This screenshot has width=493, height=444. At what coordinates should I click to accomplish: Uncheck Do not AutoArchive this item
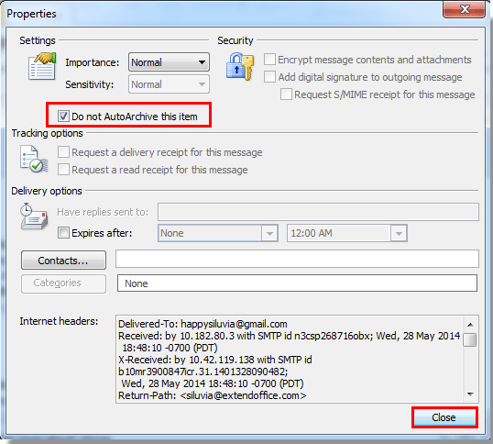[63, 117]
